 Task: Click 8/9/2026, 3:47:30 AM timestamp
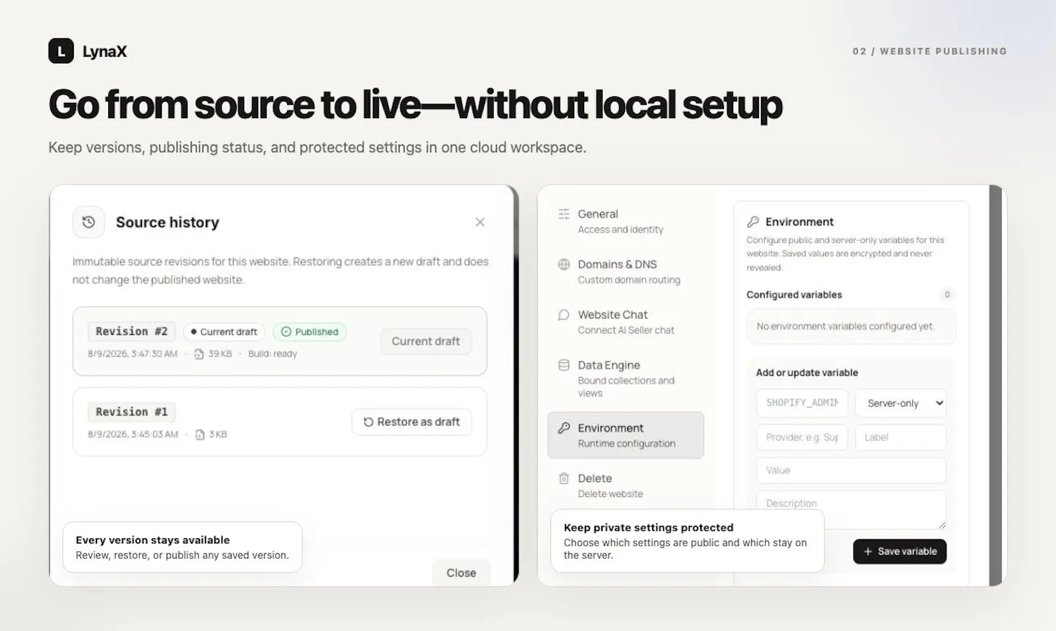(x=133, y=354)
